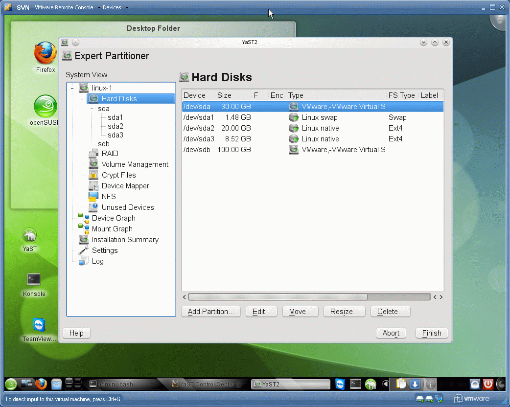Click the Move... button
This screenshot has height=407, width=510.
tap(300, 312)
